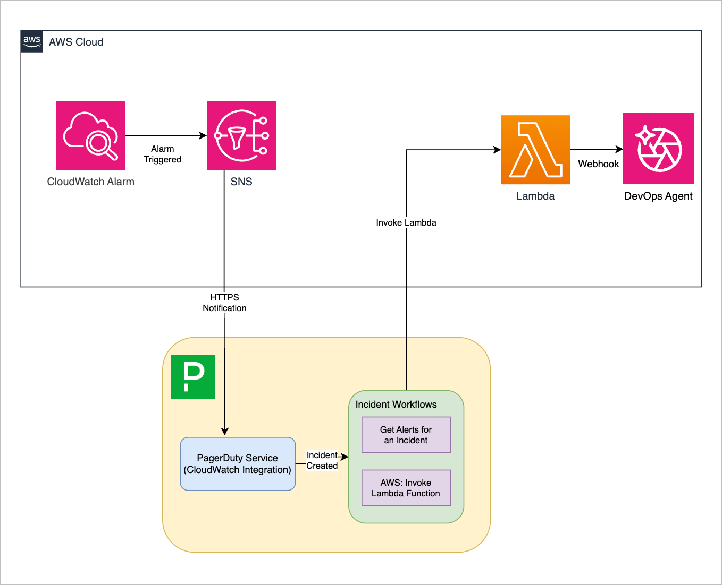Select the DevOps Agent icon

[658, 148]
